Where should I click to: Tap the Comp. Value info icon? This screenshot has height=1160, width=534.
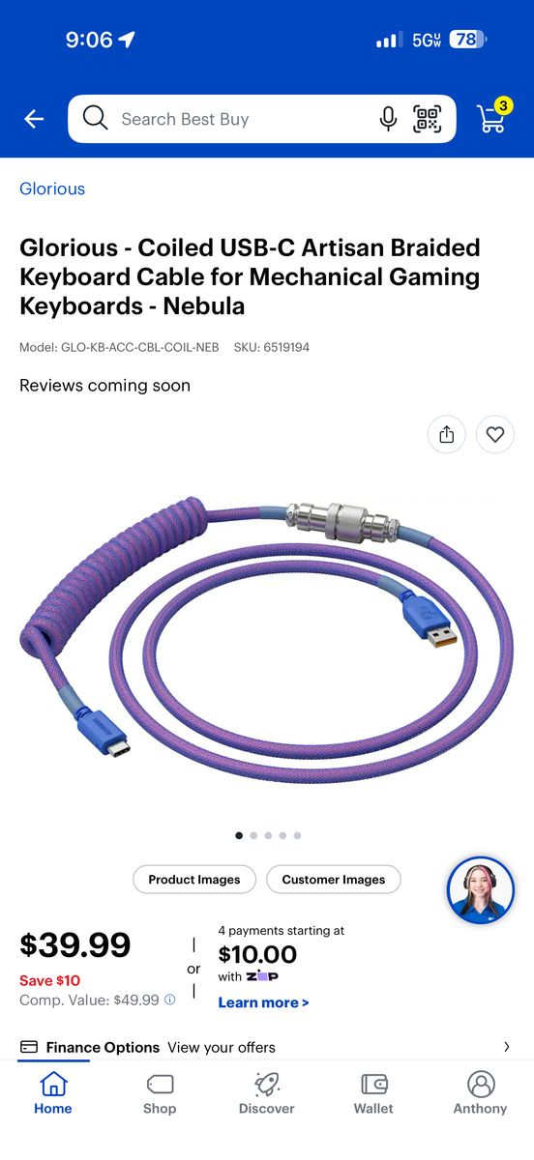170,1000
